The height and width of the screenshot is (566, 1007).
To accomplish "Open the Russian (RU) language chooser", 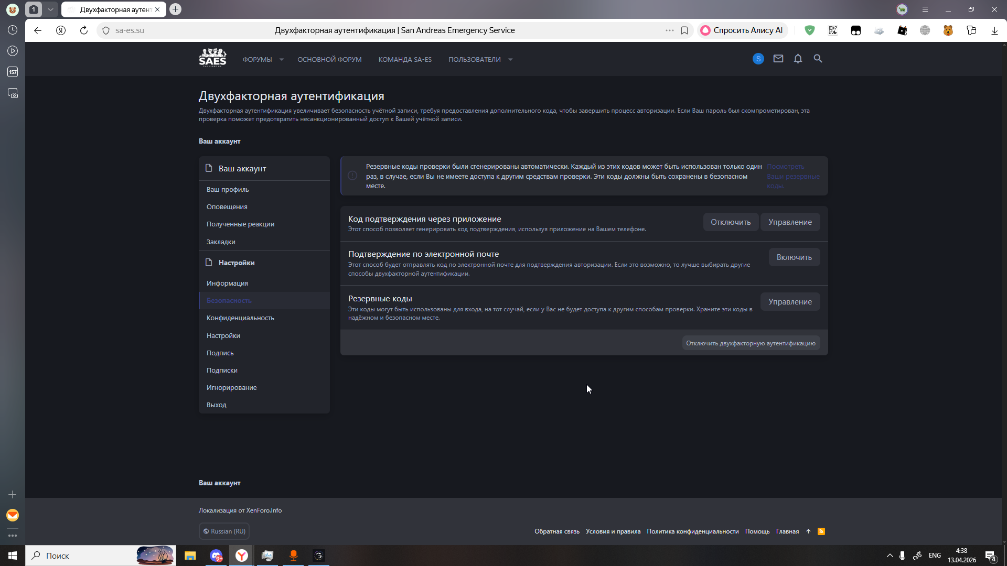I will pos(224,531).
